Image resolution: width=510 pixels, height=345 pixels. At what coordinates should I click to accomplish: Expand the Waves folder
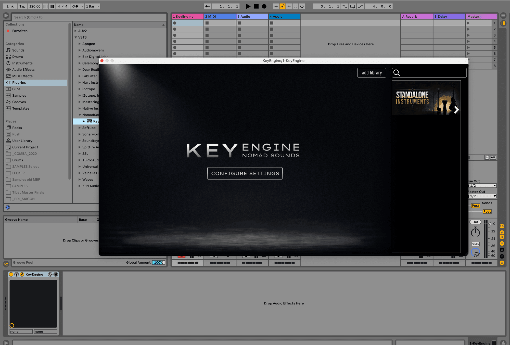pos(80,180)
